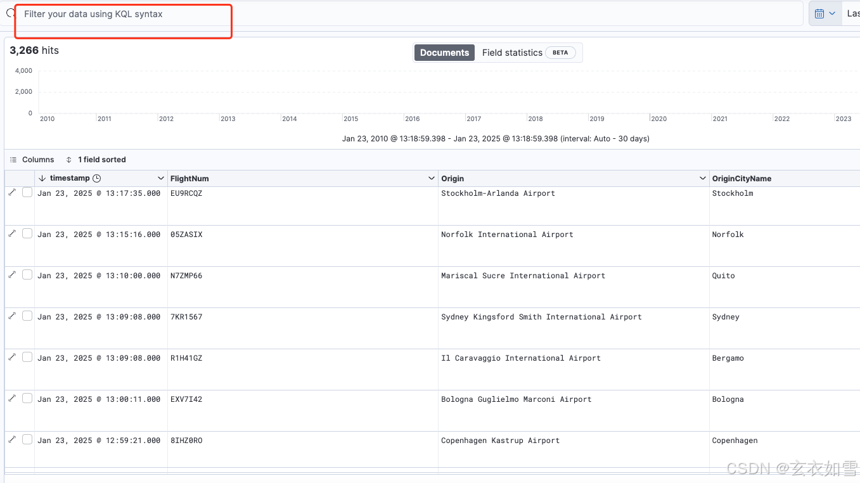Expand the document row for 7KR1567

coord(11,316)
